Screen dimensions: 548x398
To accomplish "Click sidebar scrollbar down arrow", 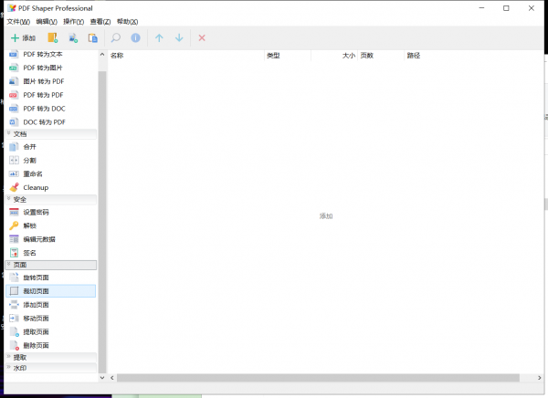I will pos(102,378).
